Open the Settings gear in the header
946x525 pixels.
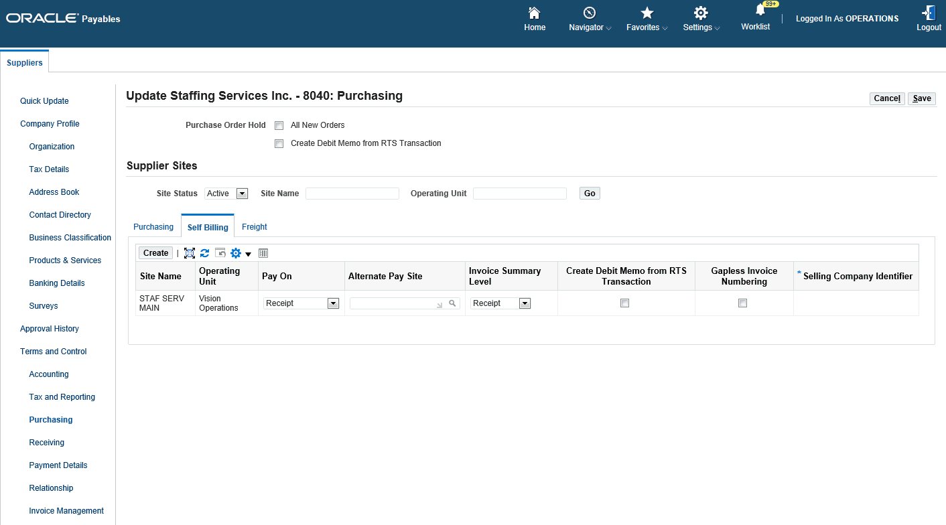[x=701, y=13]
